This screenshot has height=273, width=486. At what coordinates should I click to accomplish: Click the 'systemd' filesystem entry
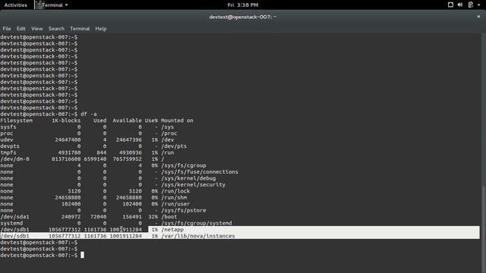[11, 223]
